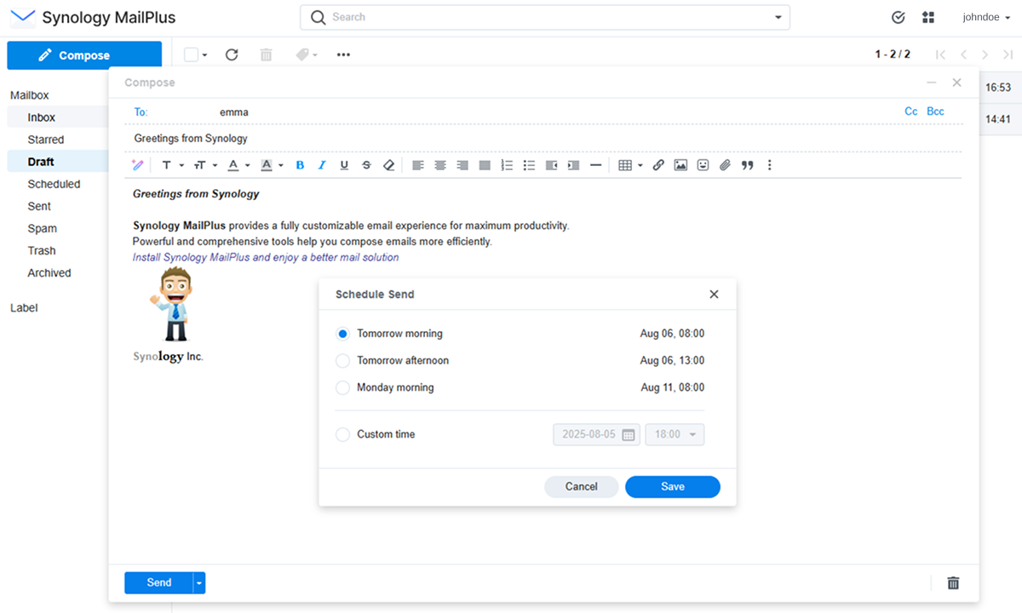Tick the select-all mail checkbox

(x=191, y=54)
